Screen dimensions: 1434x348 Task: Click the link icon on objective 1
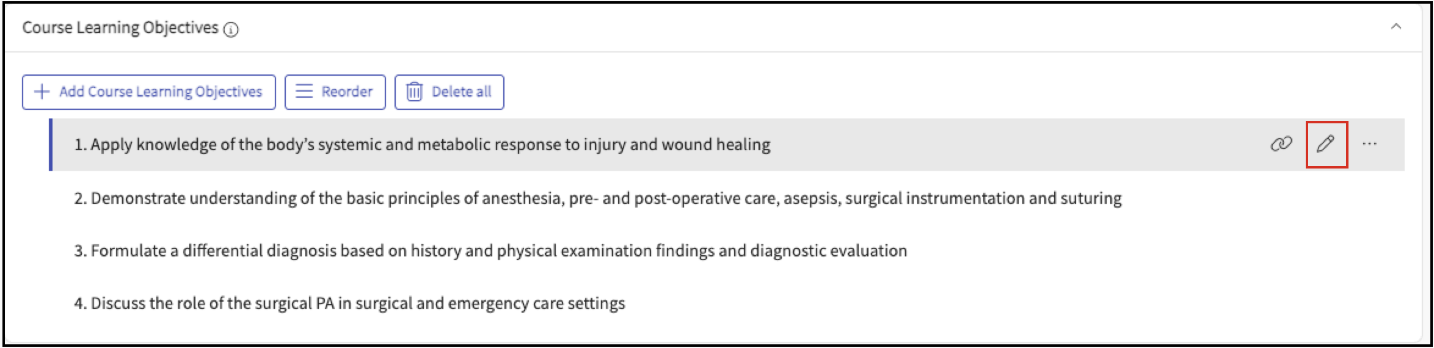pos(1281,144)
